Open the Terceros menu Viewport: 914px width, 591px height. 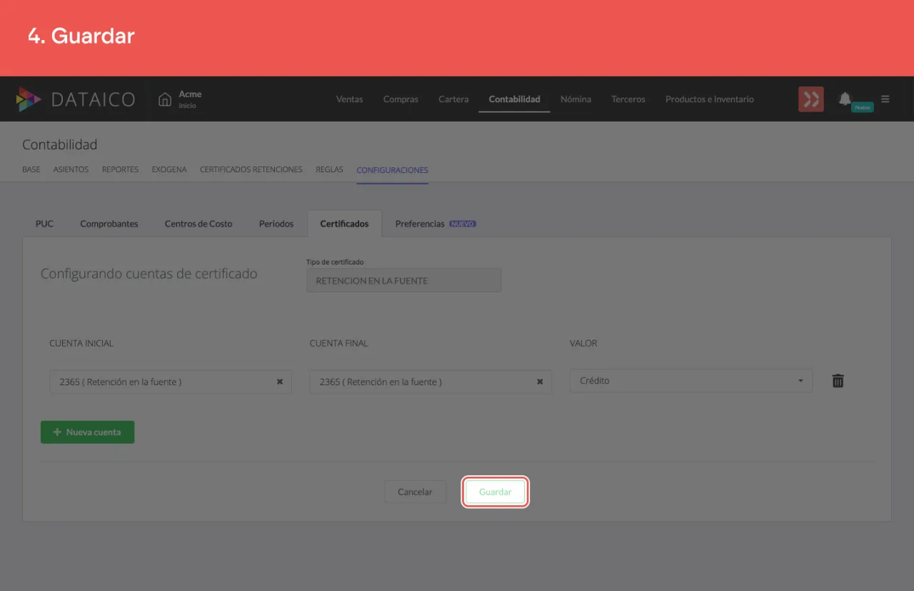pos(628,99)
